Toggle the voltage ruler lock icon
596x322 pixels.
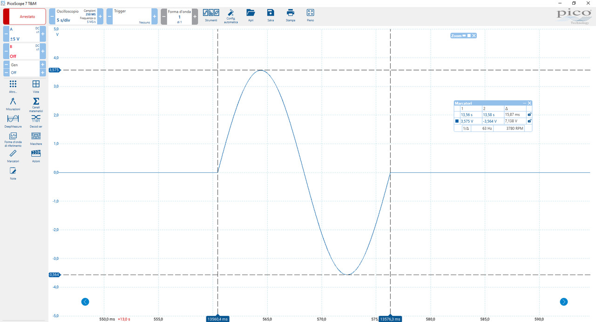(529, 121)
